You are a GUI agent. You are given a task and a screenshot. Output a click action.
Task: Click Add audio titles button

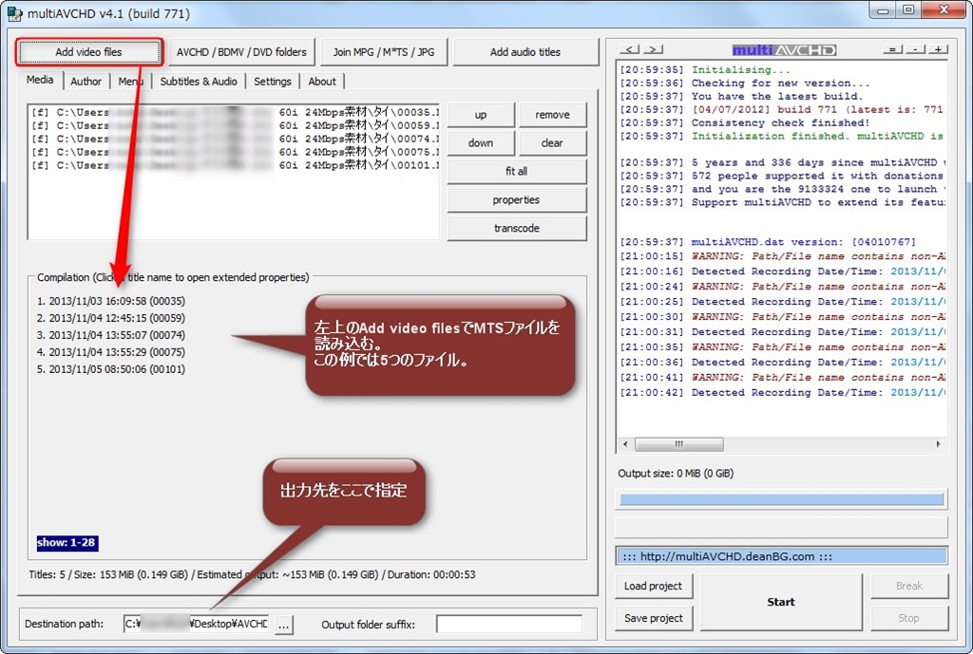pyautogui.click(x=525, y=52)
